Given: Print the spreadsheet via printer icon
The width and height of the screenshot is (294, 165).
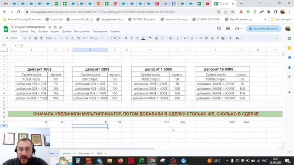Looking at the screenshot, I should 36,38.
